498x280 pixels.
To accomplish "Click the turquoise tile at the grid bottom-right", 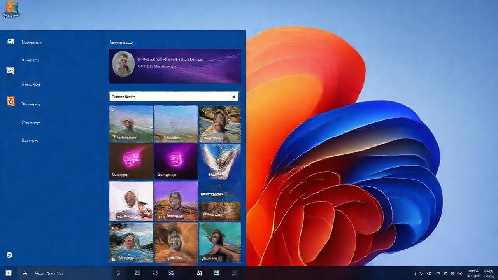I will coord(220,242).
